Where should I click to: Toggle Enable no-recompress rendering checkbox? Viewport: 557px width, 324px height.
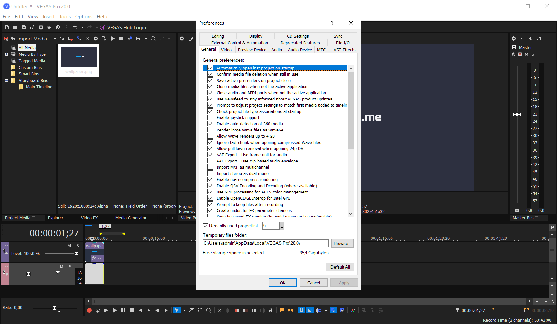click(x=210, y=180)
